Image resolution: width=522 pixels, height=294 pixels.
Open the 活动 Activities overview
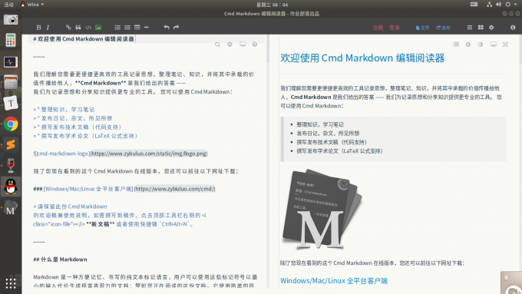[8, 5]
